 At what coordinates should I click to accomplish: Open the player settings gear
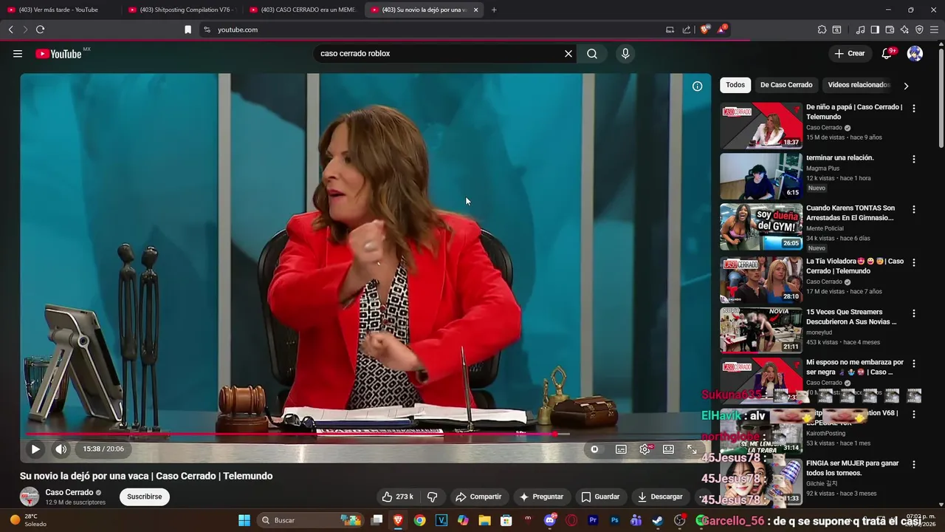pos(645,449)
